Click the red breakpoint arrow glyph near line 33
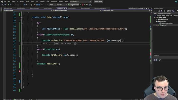The image size is (178, 100). point(20,71)
